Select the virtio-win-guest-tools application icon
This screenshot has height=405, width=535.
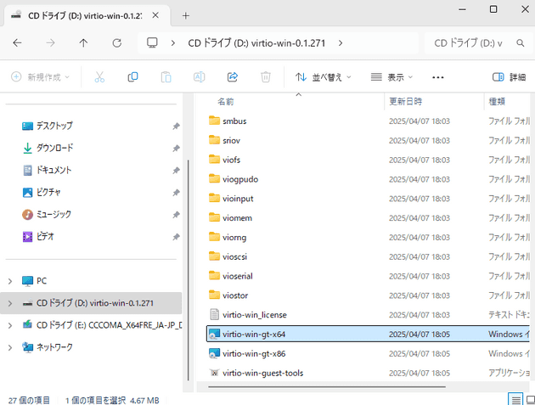214,373
